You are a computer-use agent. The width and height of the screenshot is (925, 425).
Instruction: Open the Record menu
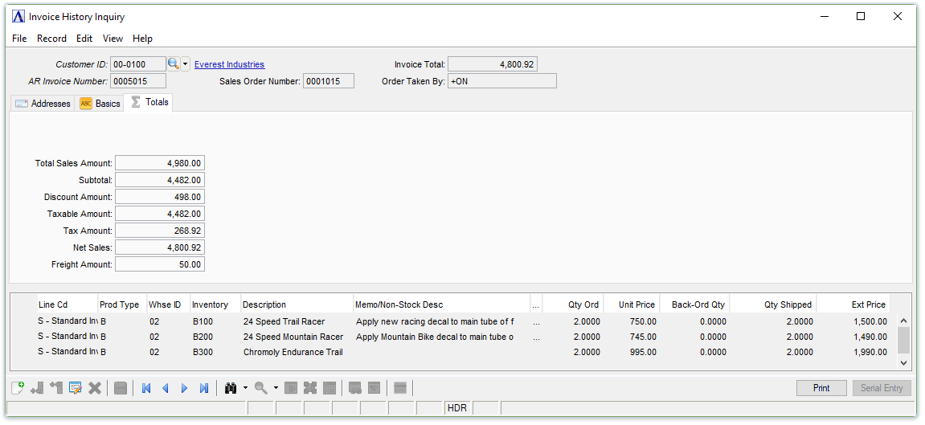coord(51,39)
